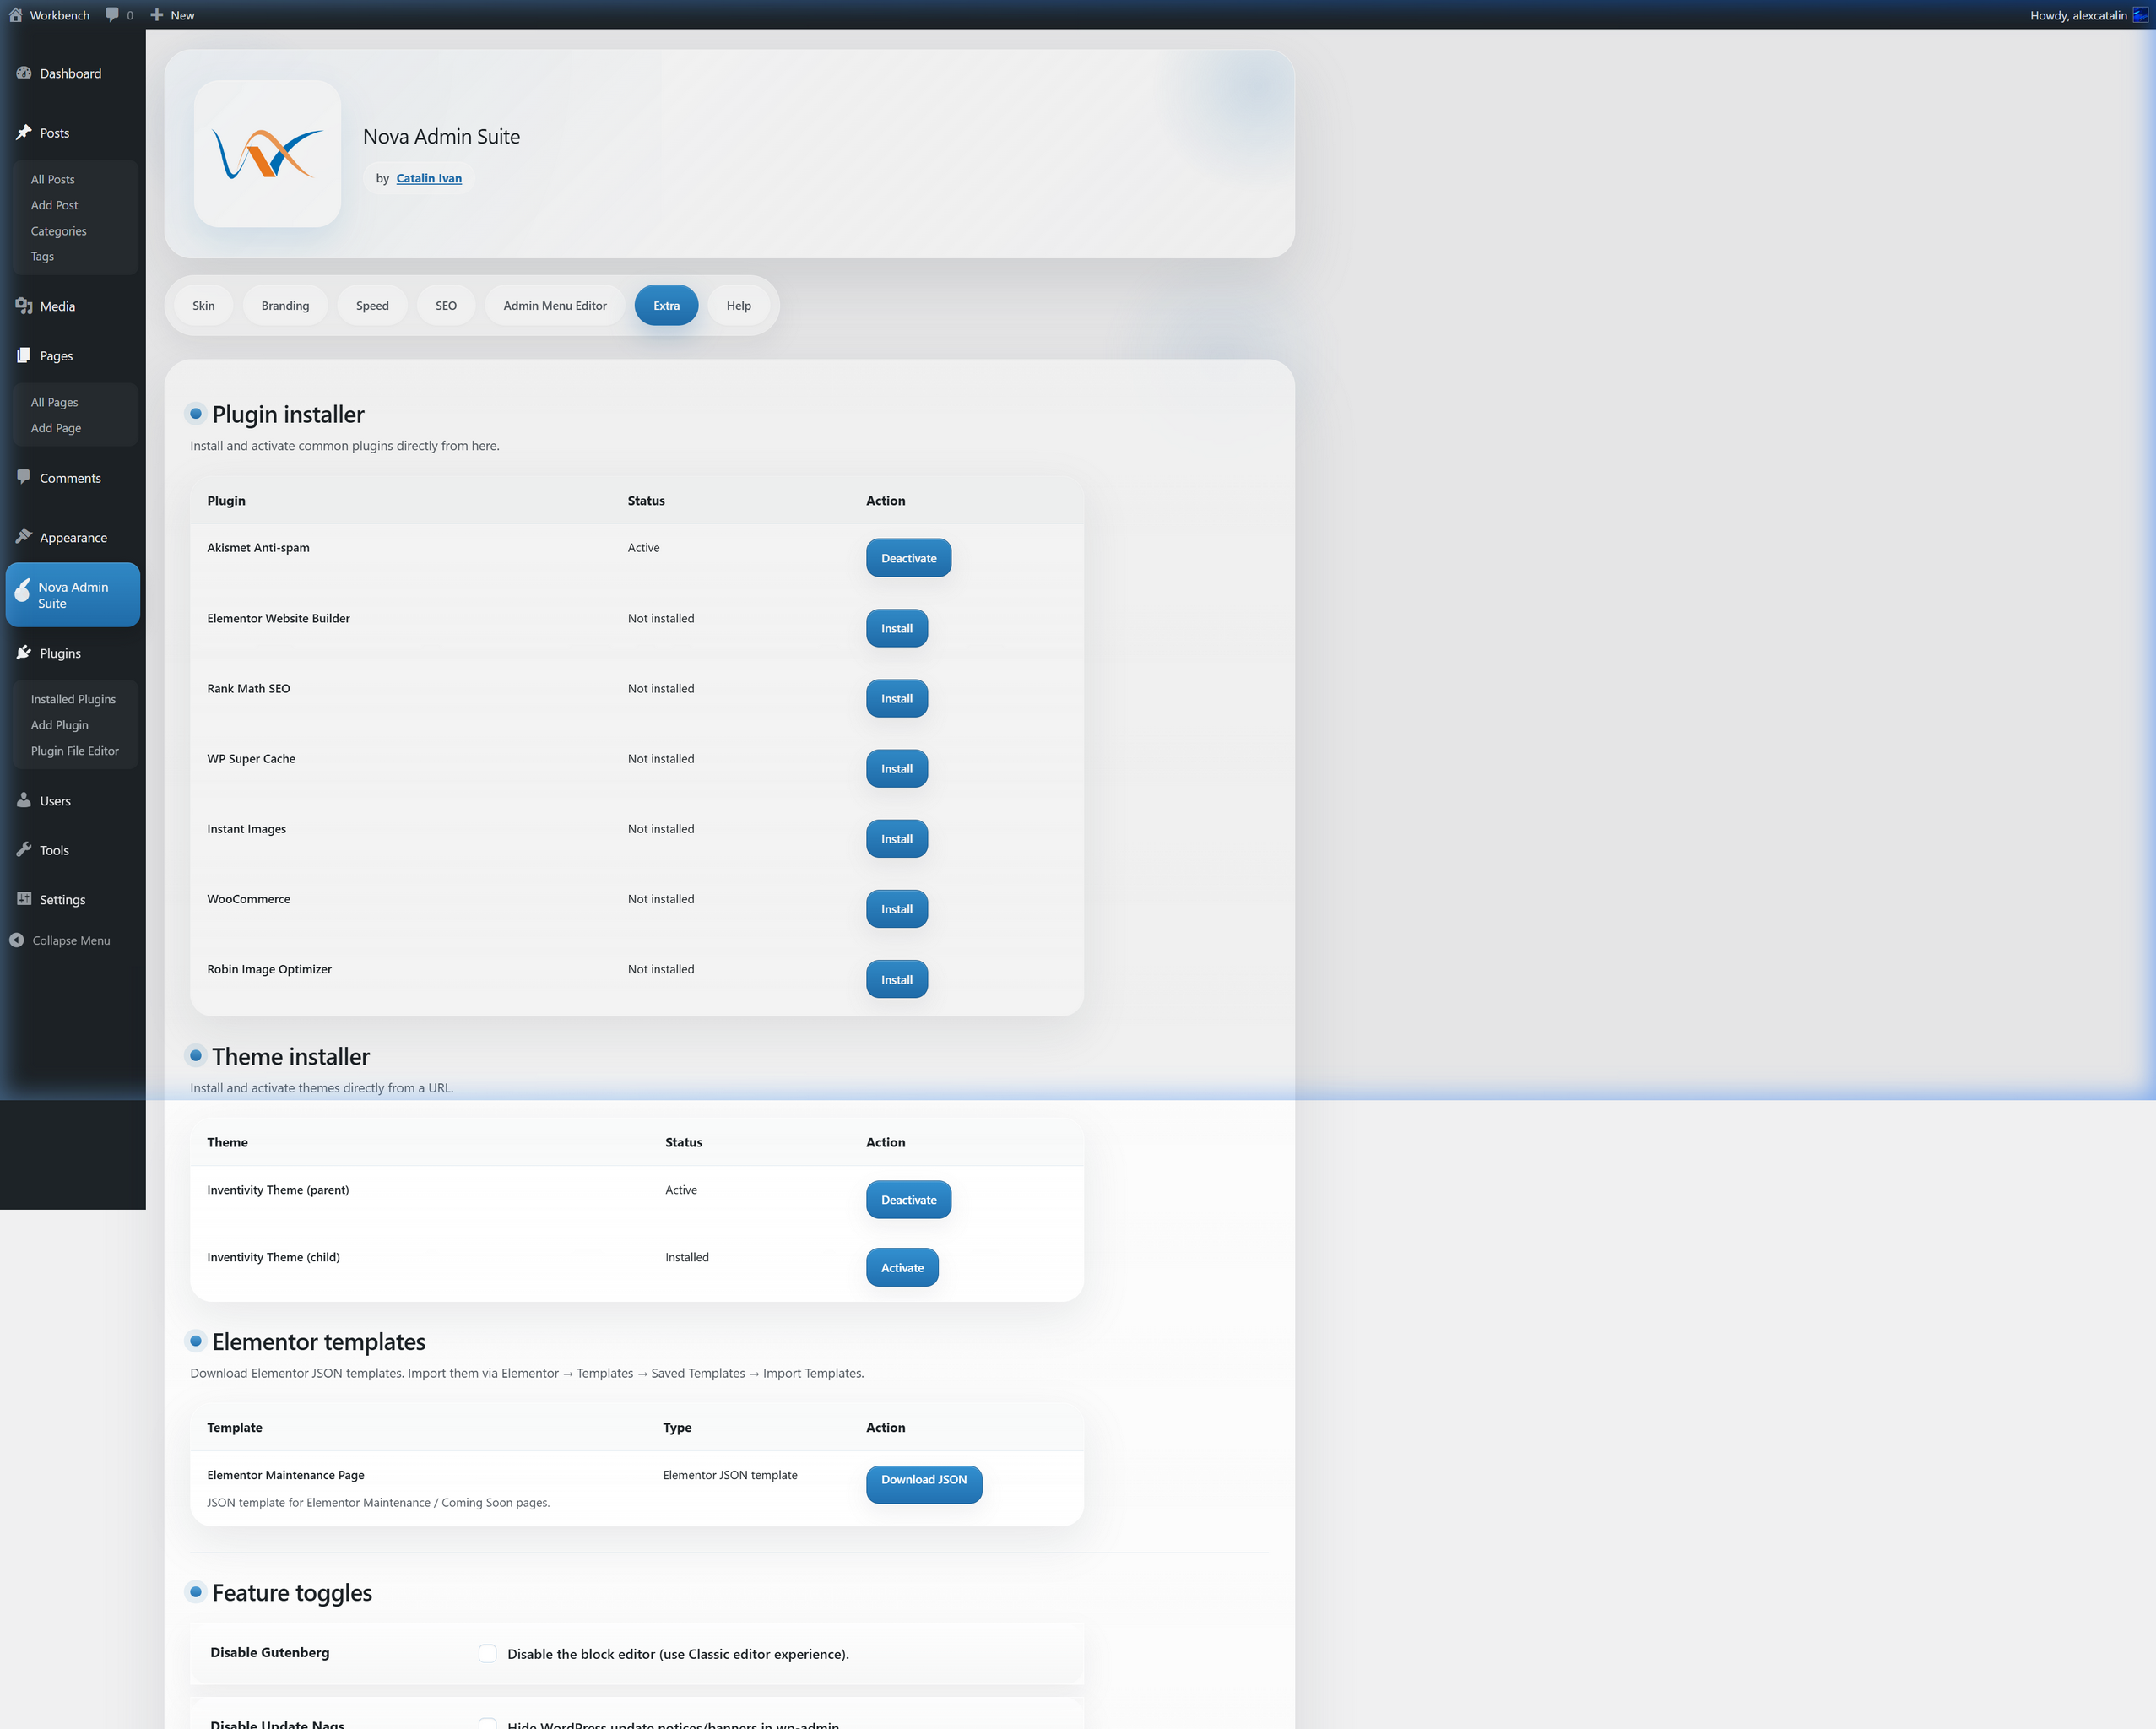The width and height of the screenshot is (2156, 1729).
Task: Click the Users person icon
Action: pyautogui.click(x=24, y=800)
